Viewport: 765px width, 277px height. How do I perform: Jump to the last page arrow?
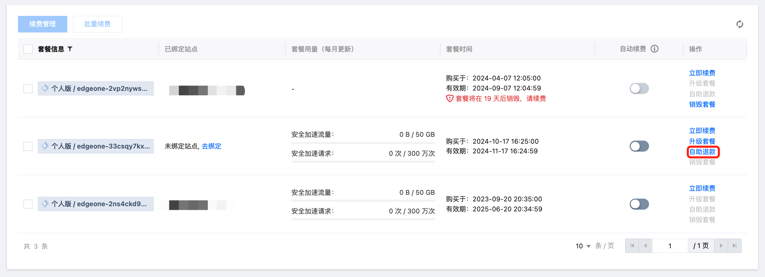[735, 246]
